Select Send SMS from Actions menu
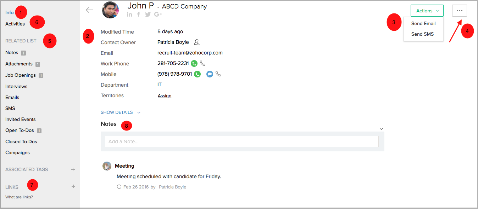This screenshot has height=209, width=478. coord(422,34)
